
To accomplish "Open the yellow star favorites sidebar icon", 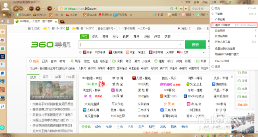I will tap(2, 32).
